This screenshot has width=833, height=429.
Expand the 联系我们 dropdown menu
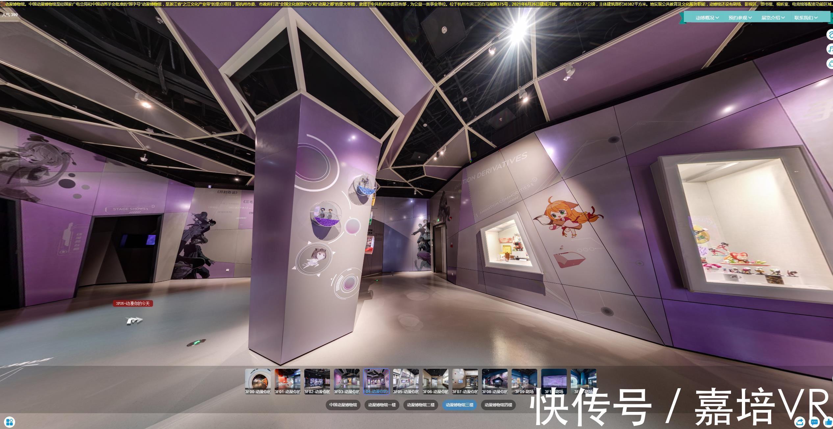click(x=806, y=18)
